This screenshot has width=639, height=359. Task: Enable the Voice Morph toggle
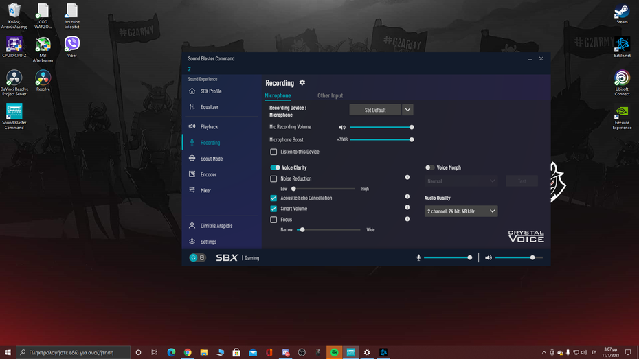tap(429, 167)
